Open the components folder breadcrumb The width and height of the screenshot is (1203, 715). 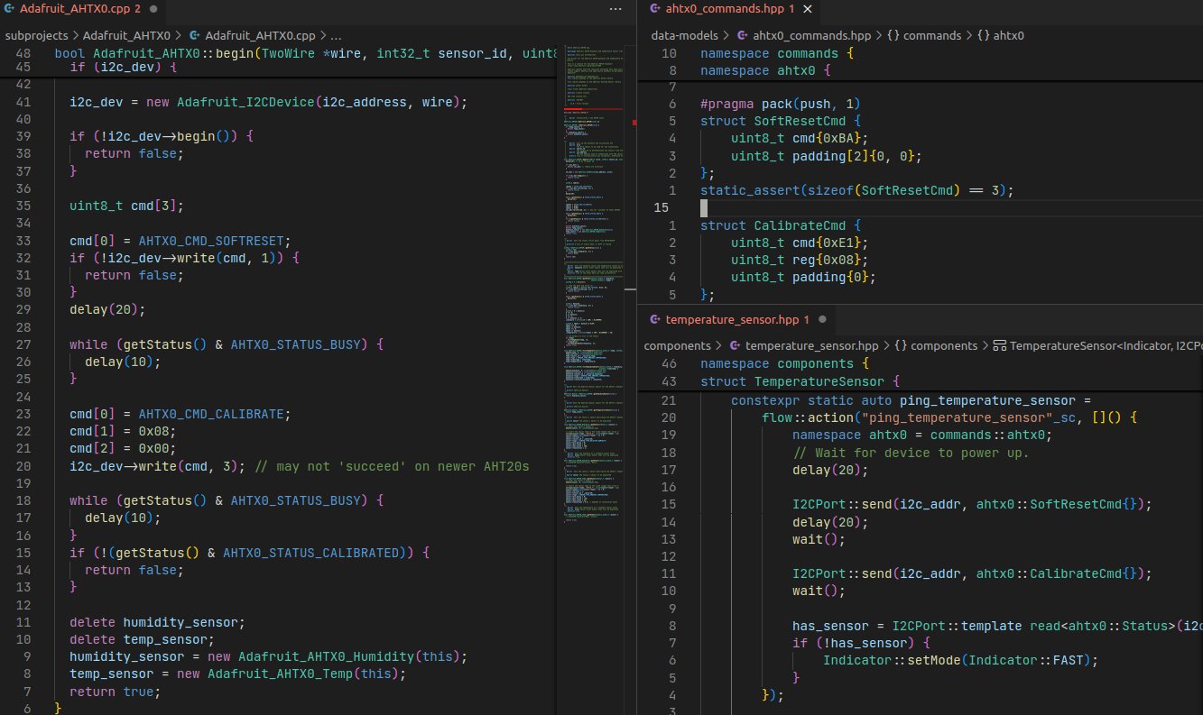(677, 346)
